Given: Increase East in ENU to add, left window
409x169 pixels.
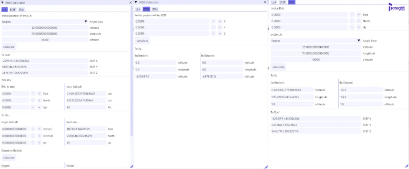Looking at the screenshot, I should click(39, 93).
